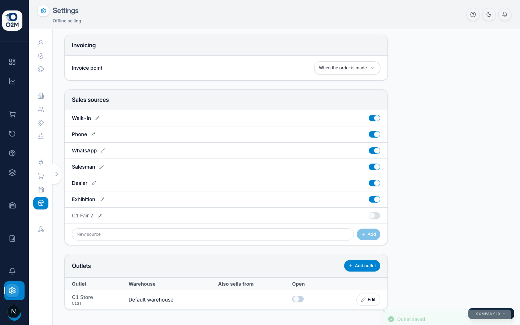Open the Invoice point dropdown

pyautogui.click(x=347, y=68)
